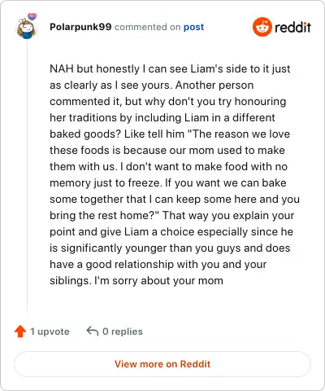Open the blue 'post' link
325x391 pixels.
coord(193,27)
